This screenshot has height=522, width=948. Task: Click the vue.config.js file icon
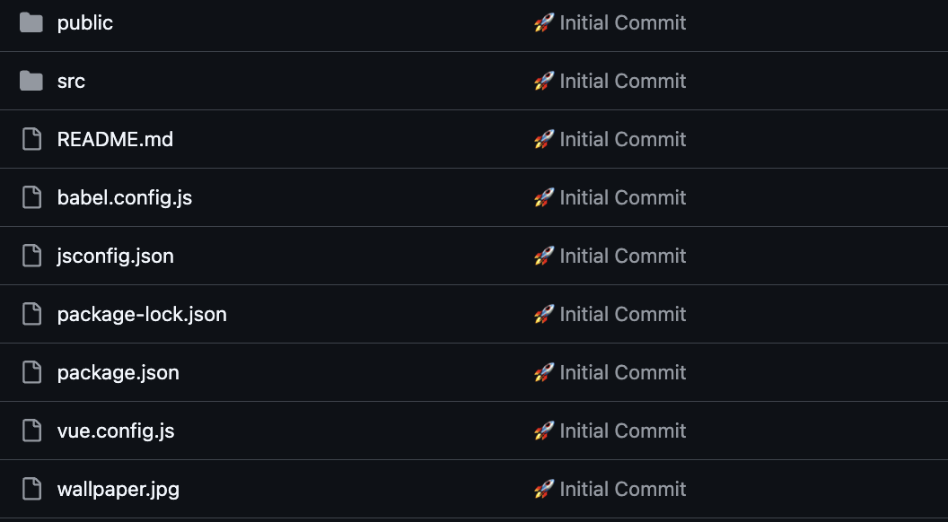[31, 431]
